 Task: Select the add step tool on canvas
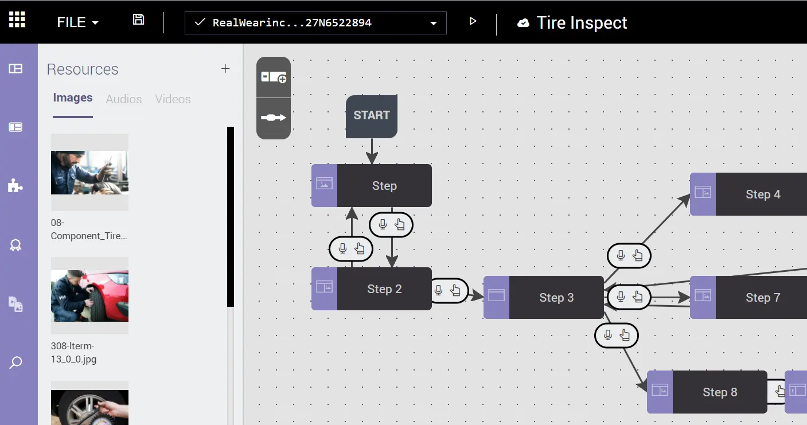pyautogui.click(x=274, y=77)
